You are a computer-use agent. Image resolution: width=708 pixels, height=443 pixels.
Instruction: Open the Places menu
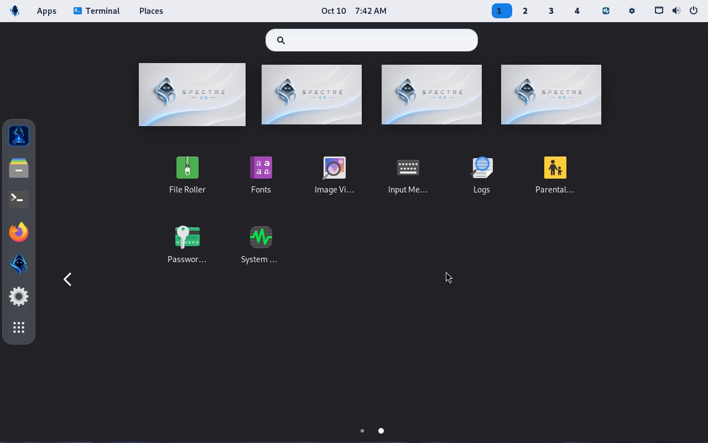point(151,11)
